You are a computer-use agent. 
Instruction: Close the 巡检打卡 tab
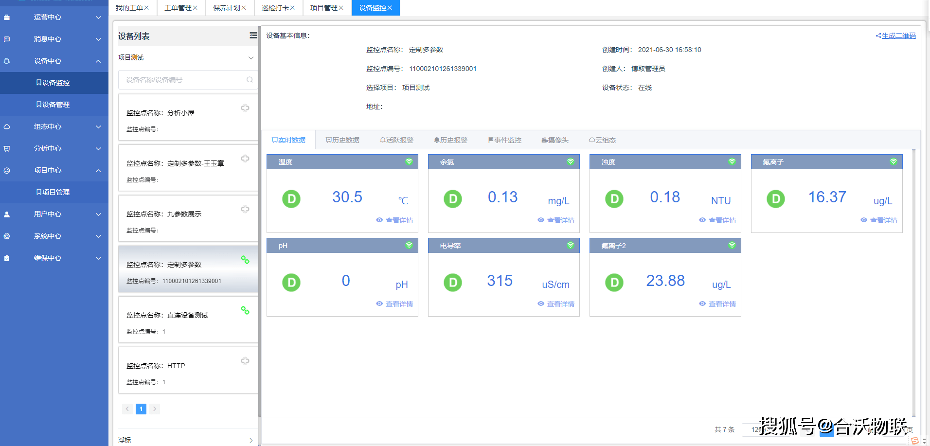[x=292, y=8]
